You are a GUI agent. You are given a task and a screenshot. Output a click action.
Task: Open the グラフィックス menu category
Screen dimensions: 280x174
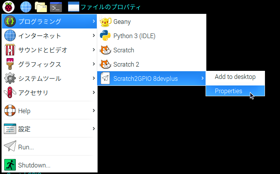point(49,64)
